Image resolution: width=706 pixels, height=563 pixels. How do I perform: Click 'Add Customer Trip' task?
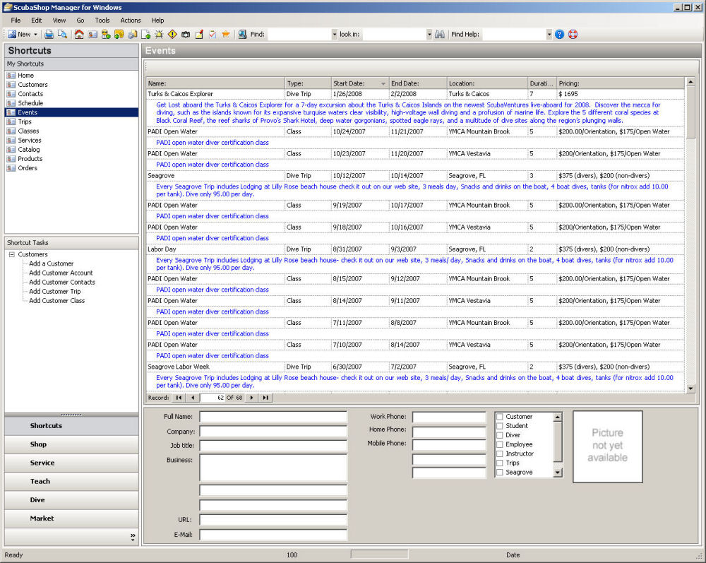[x=55, y=292]
